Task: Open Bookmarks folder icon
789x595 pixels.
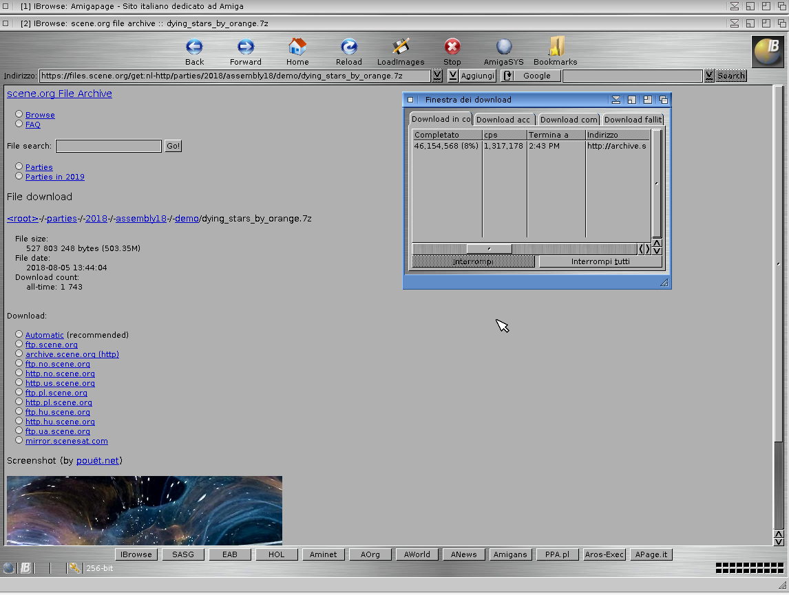Action: 556,46
